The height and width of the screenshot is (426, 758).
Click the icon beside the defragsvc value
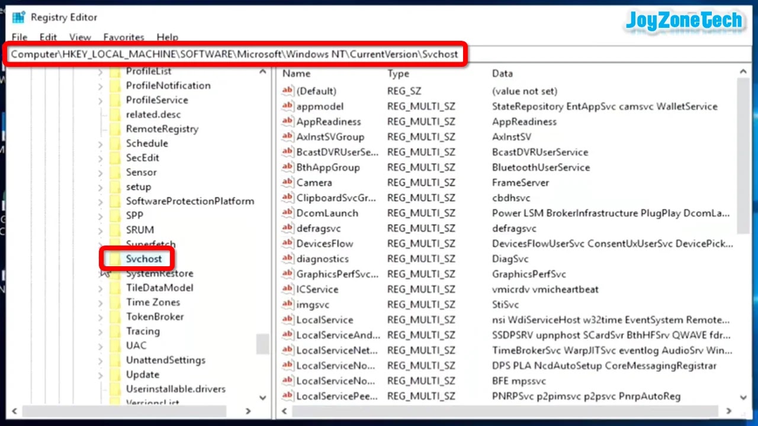click(x=288, y=228)
